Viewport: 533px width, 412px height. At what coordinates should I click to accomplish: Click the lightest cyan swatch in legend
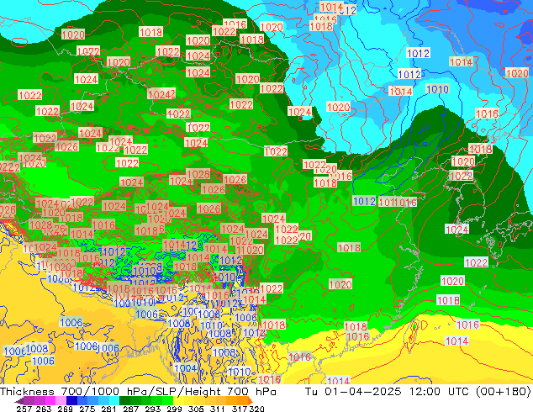114,401
